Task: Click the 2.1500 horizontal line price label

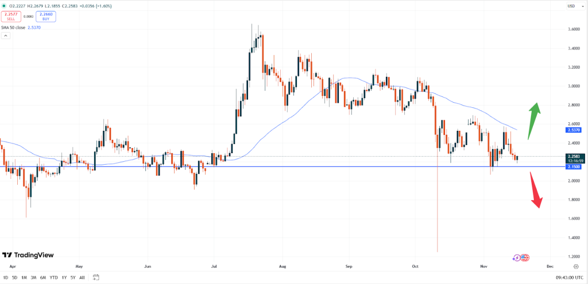Action: pos(573,167)
